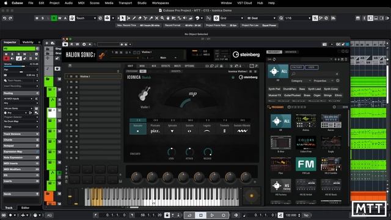
Task: Toggle record enable in the Inspector
Action: 7,59
